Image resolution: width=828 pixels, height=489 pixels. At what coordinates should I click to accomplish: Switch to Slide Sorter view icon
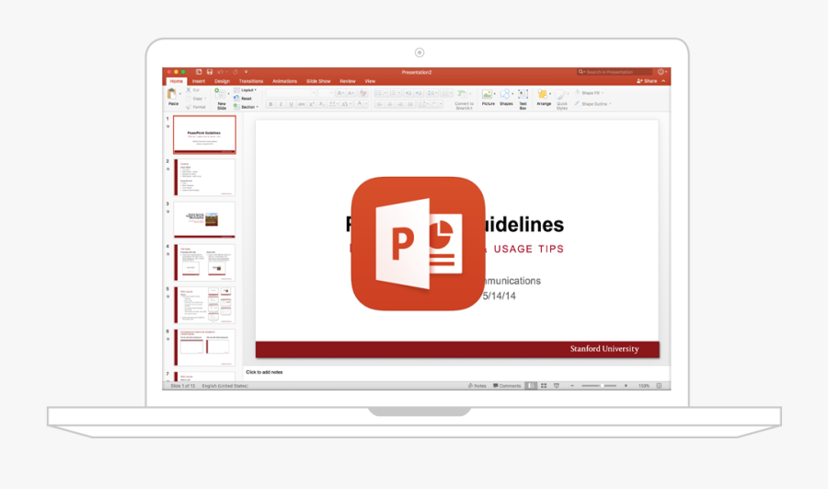tap(544, 386)
